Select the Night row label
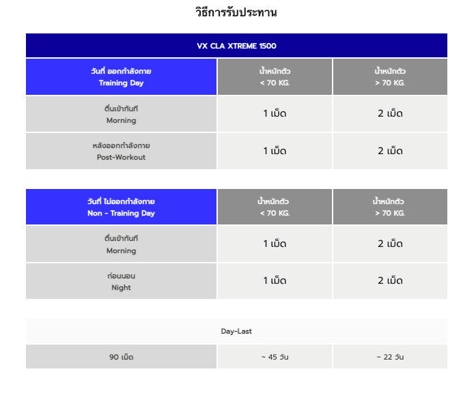Image resolution: width=476 pixels, height=393 pixels. (x=121, y=281)
